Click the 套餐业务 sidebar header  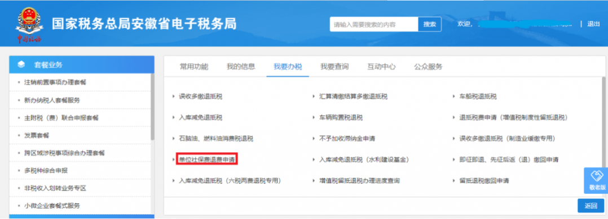coord(81,65)
